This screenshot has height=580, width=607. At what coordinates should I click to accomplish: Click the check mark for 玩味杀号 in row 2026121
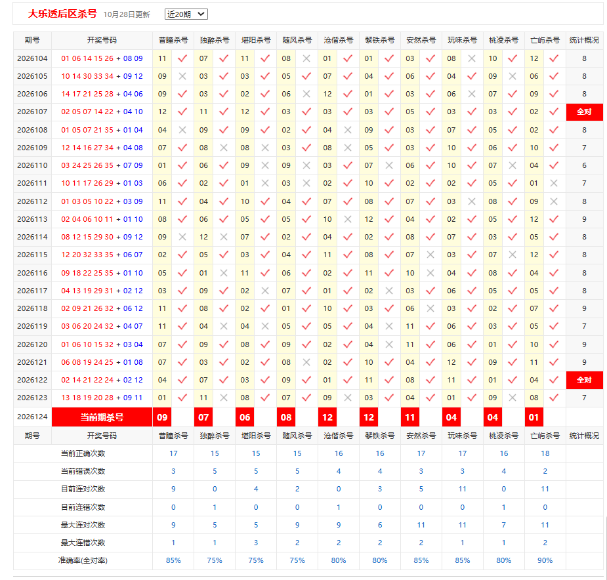coord(472,362)
